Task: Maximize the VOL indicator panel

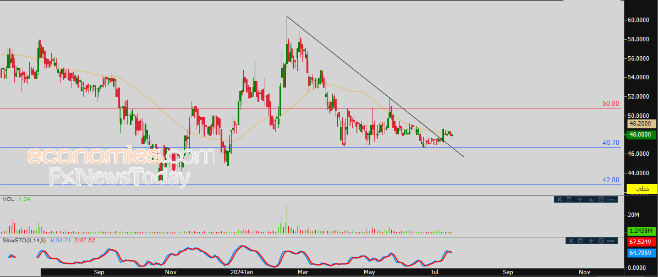Action: pyautogui.click(x=569, y=200)
